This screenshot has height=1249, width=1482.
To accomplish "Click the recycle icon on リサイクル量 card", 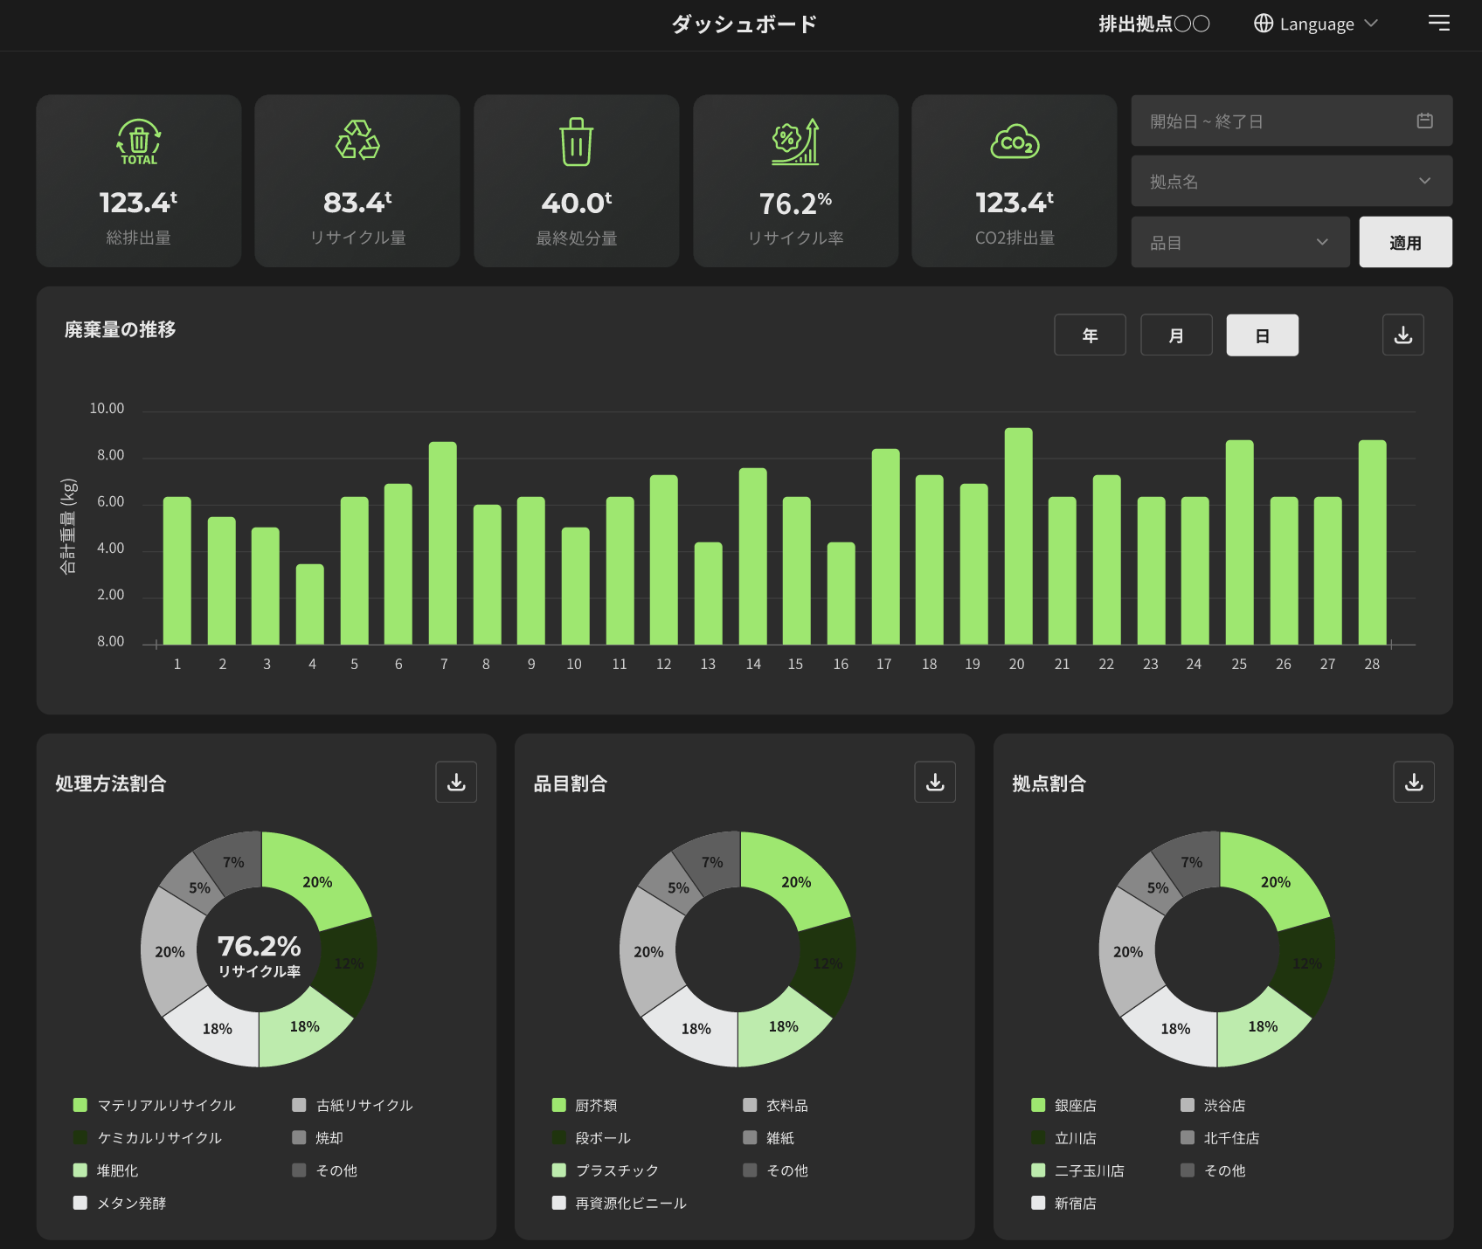I will (x=357, y=141).
